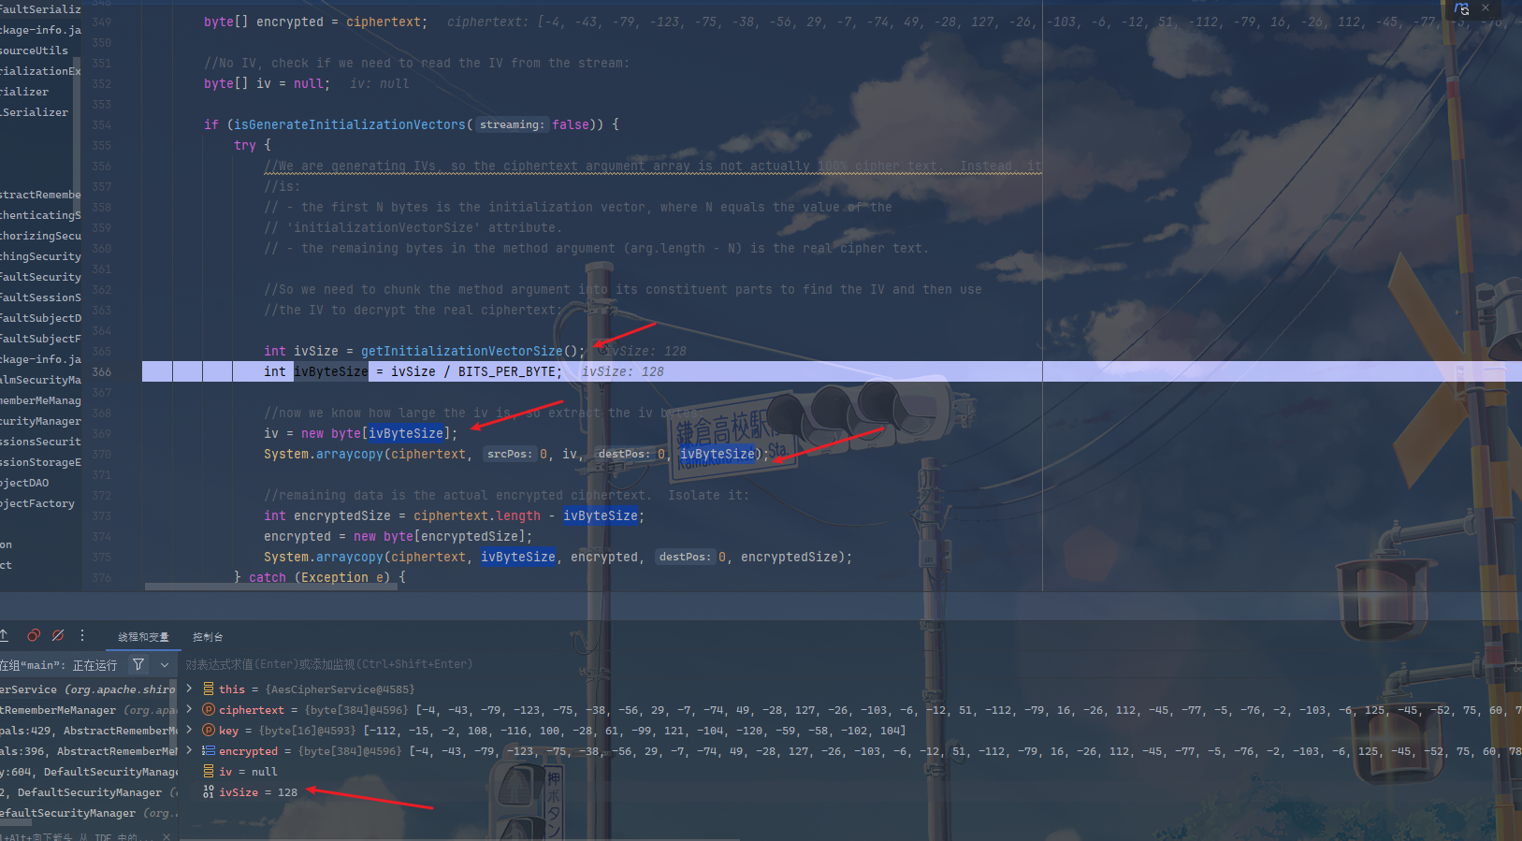Click the primitive icon beside 'ivSize'
1522x841 pixels.
209,791
